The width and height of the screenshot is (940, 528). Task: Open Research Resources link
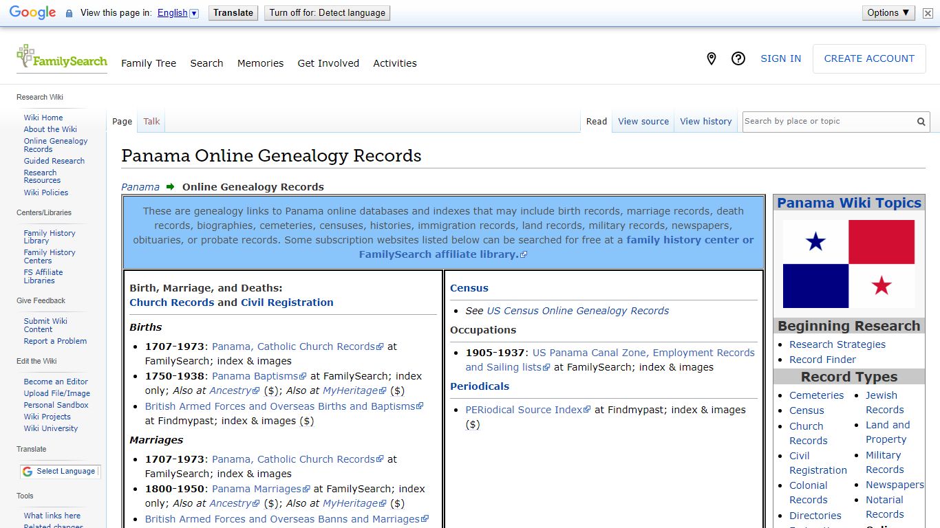[x=42, y=177]
